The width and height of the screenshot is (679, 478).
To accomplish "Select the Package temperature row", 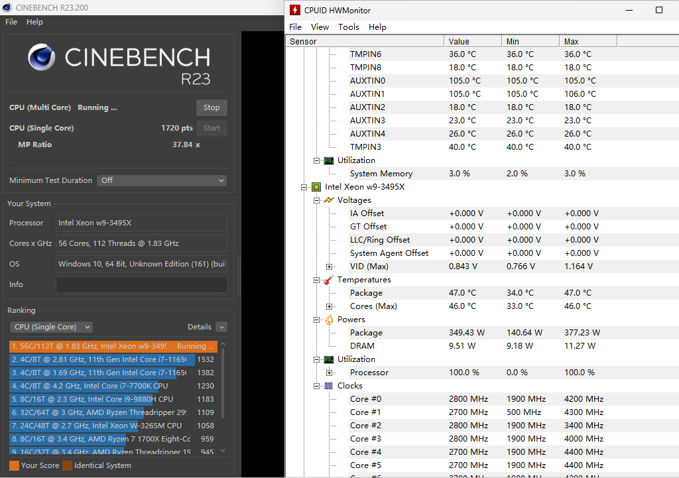I will tap(482, 293).
